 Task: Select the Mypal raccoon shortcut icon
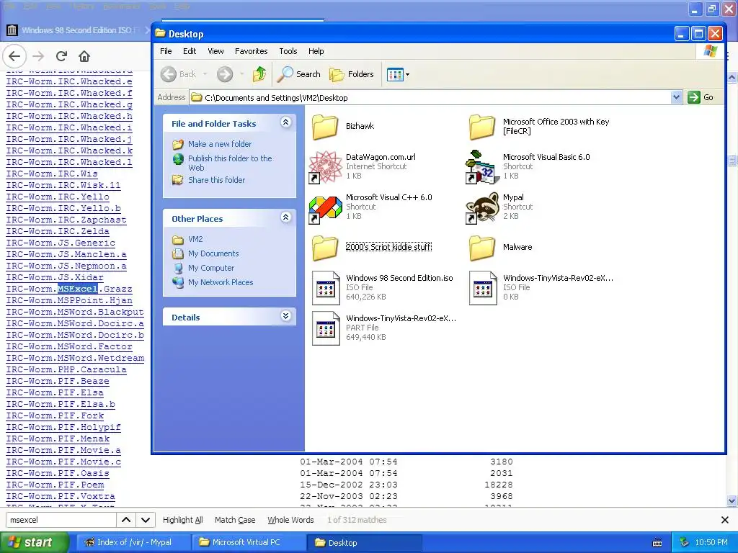click(482, 207)
